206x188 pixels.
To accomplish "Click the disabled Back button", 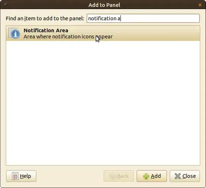I will click(119, 176).
